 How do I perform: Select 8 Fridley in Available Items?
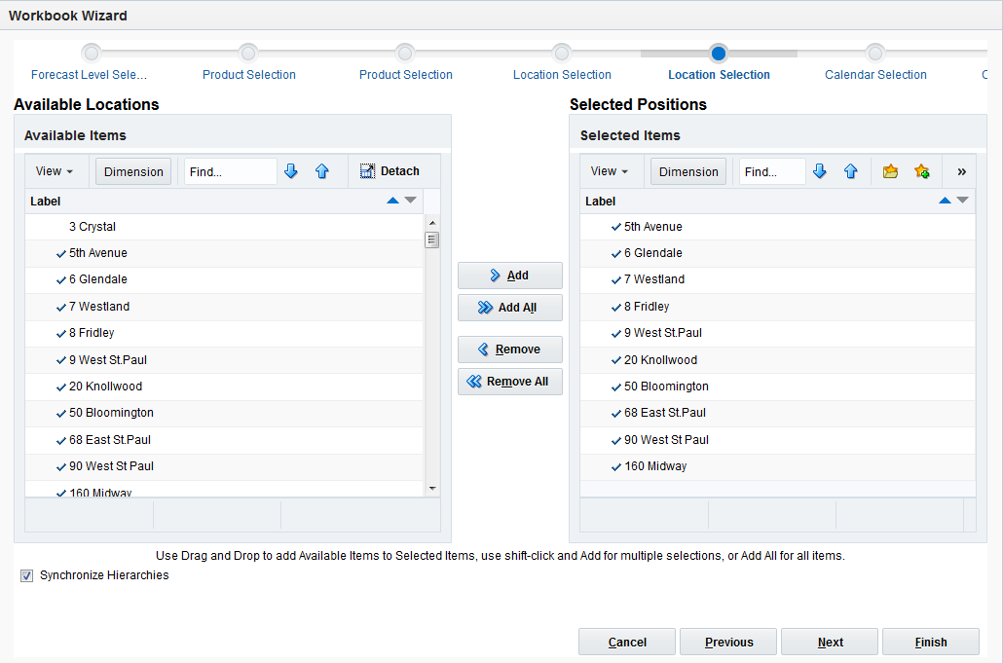tap(224, 333)
